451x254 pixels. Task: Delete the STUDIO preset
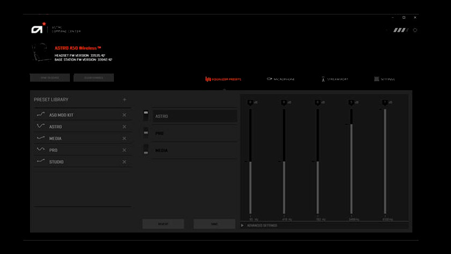point(124,162)
